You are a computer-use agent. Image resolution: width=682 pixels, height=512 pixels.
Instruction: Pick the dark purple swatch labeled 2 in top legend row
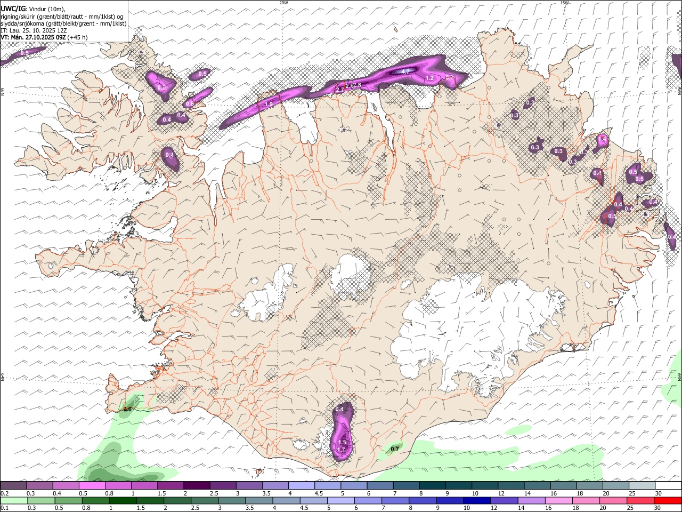coord(197,485)
